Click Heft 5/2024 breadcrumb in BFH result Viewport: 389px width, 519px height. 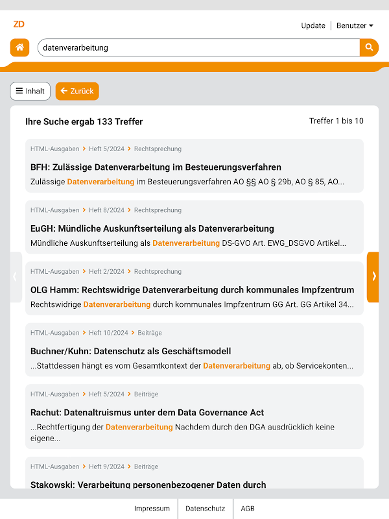(106, 149)
